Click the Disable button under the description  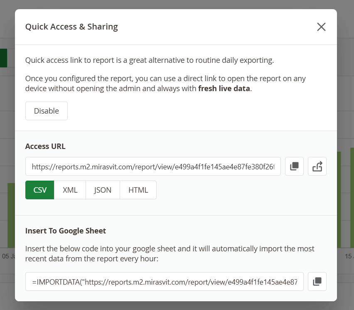tap(46, 111)
